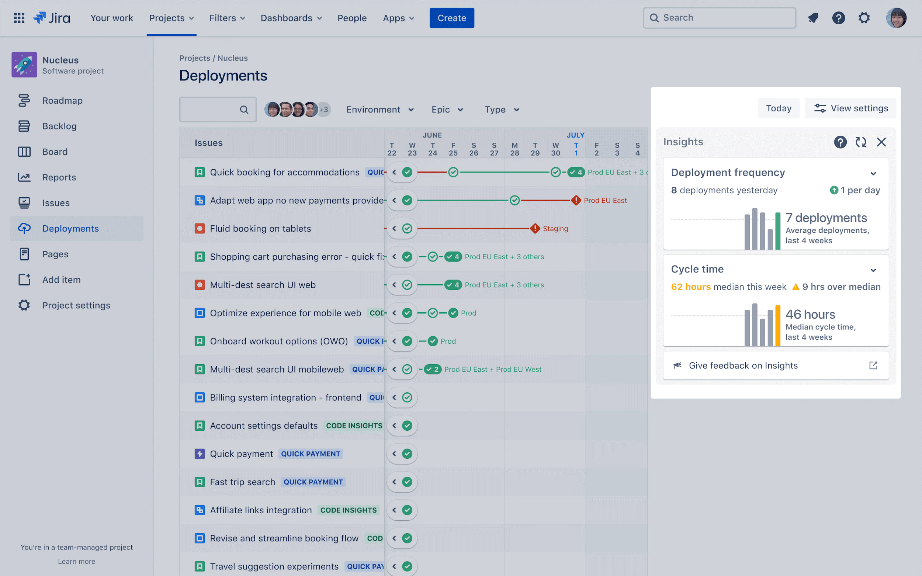Close the Insights panel
The height and width of the screenshot is (576, 922).
[881, 142]
